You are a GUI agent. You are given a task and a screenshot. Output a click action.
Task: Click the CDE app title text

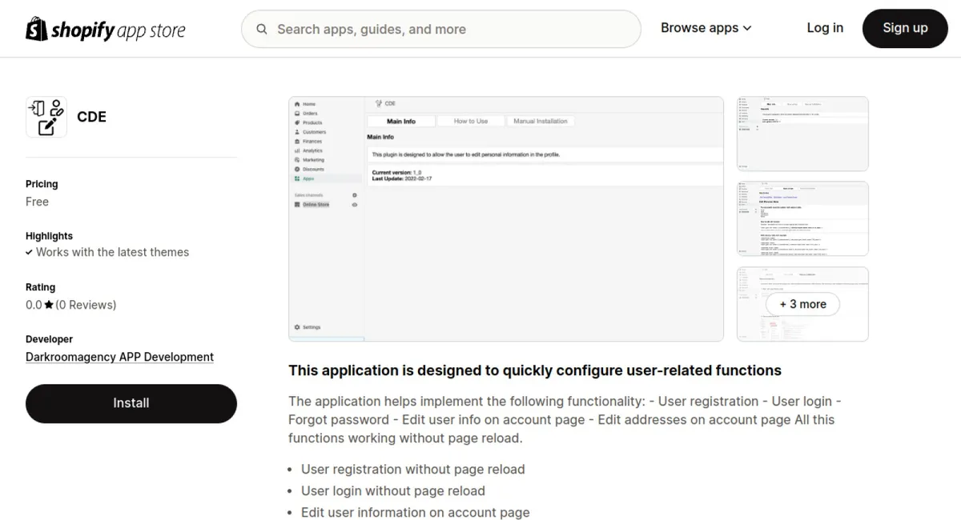(x=91, y=117)
